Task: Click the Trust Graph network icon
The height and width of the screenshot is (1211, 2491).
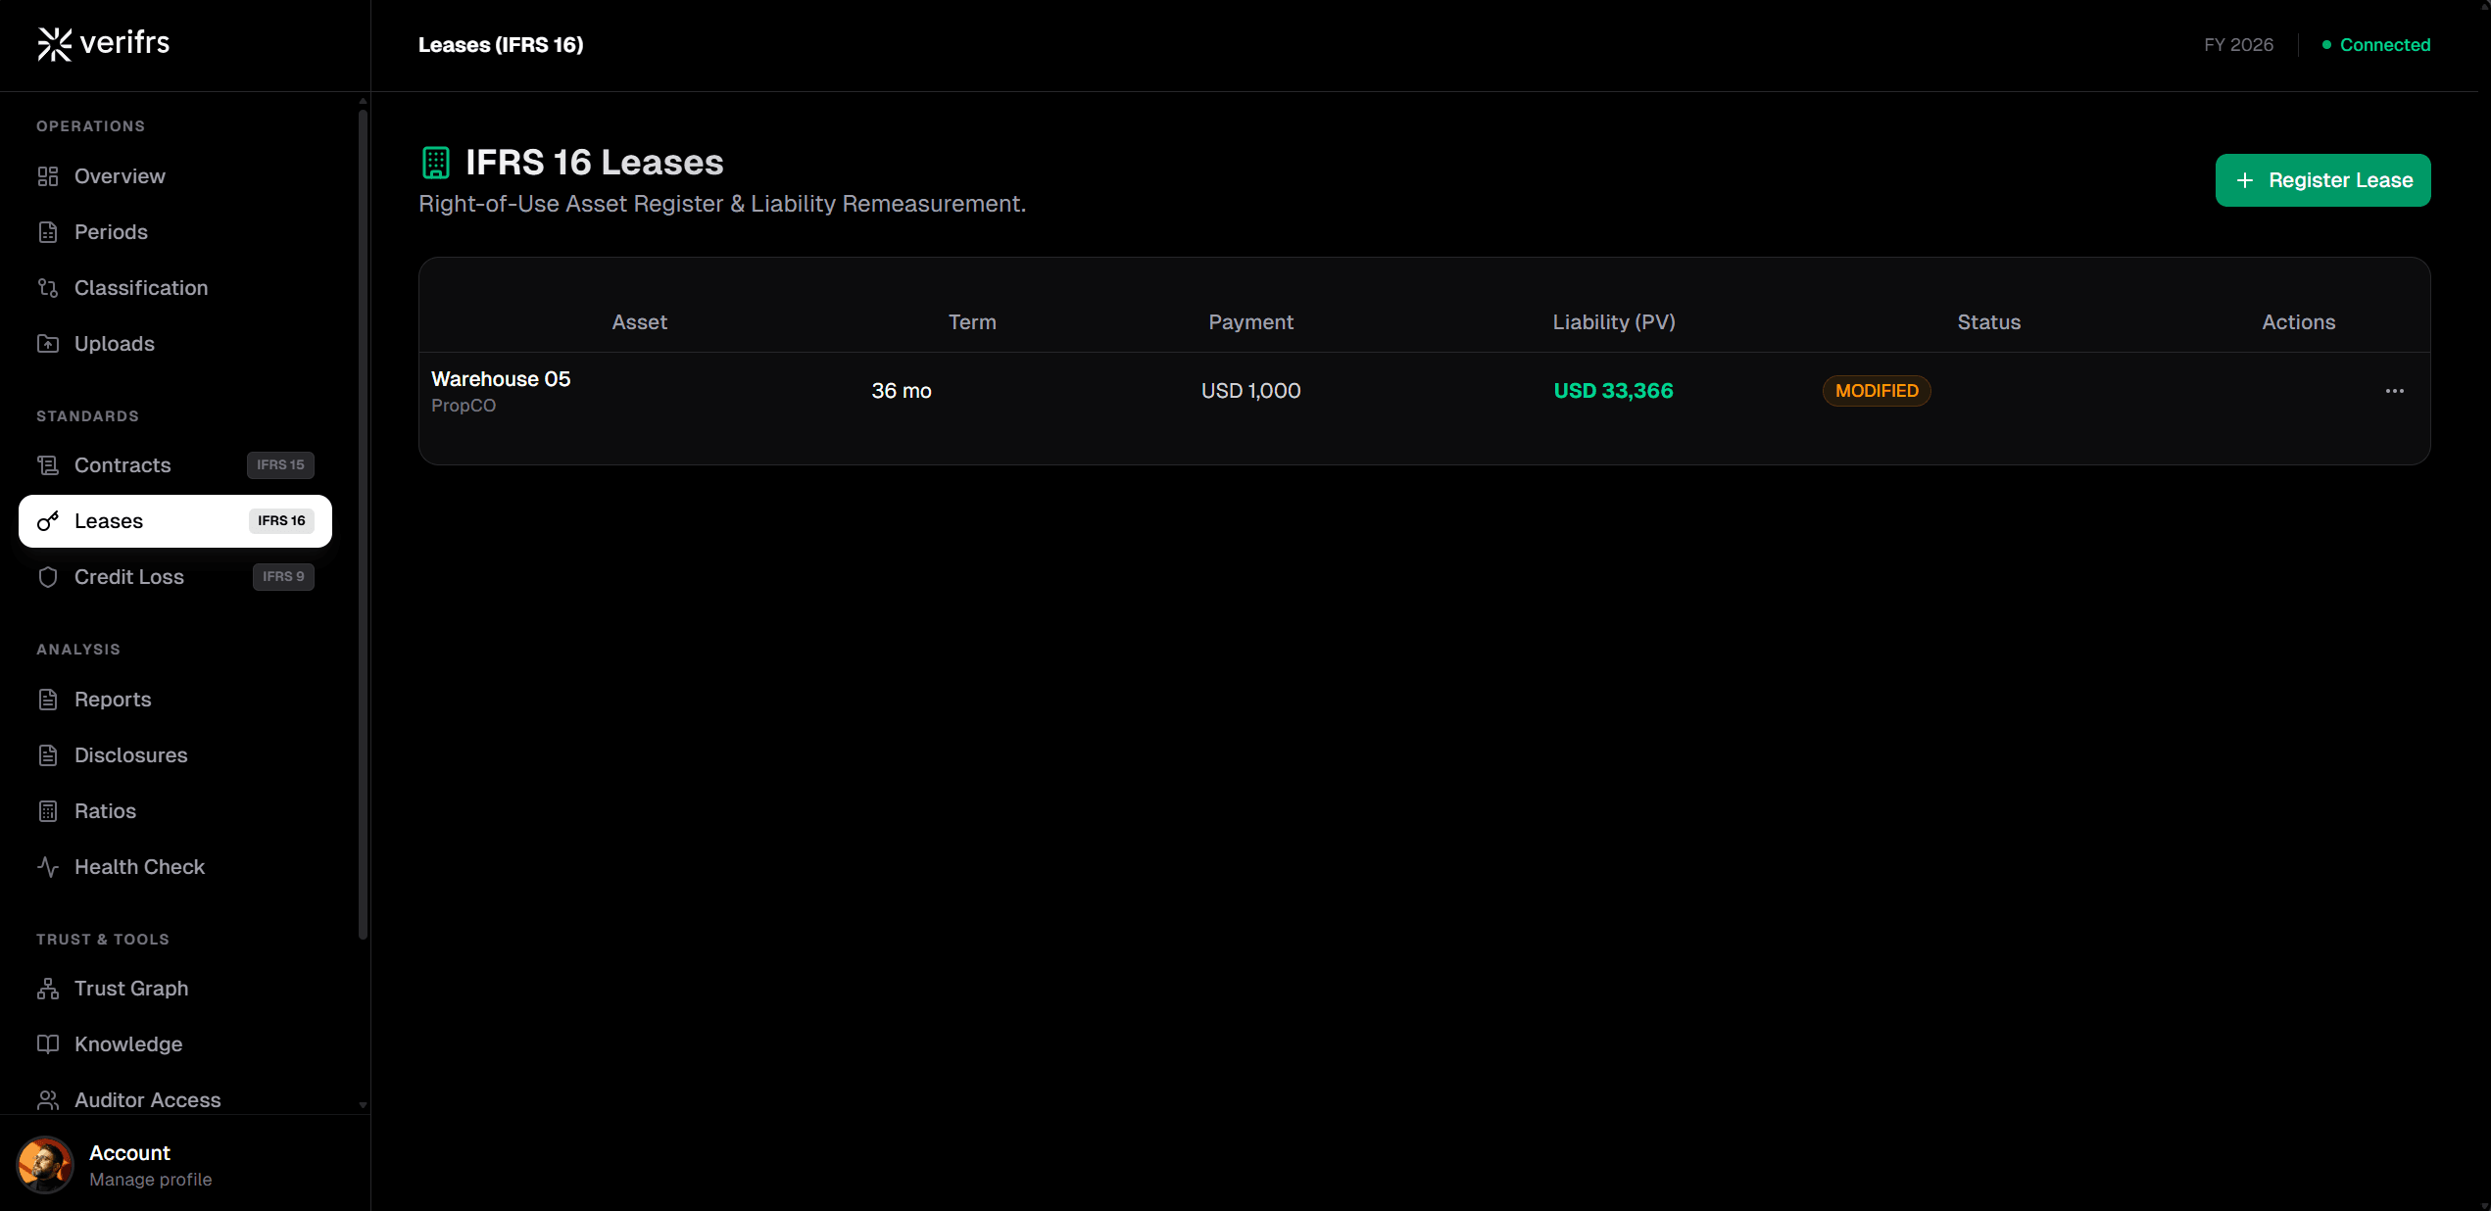Action: click(48, 989)
